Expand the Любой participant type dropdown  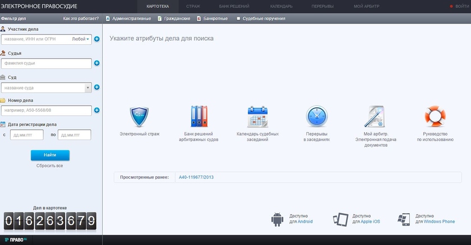[x=81, y=39]
